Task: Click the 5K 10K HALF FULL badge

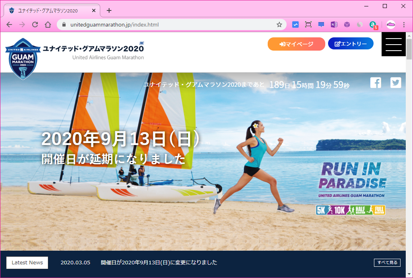Action: tap(351, 210)
